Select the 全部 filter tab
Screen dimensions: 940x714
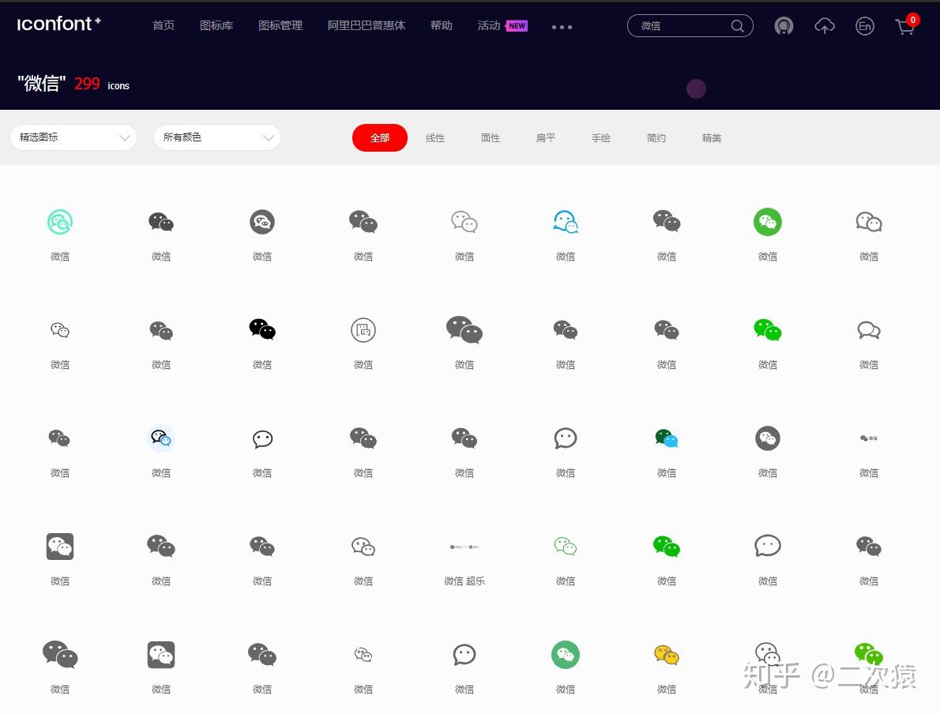379,138
